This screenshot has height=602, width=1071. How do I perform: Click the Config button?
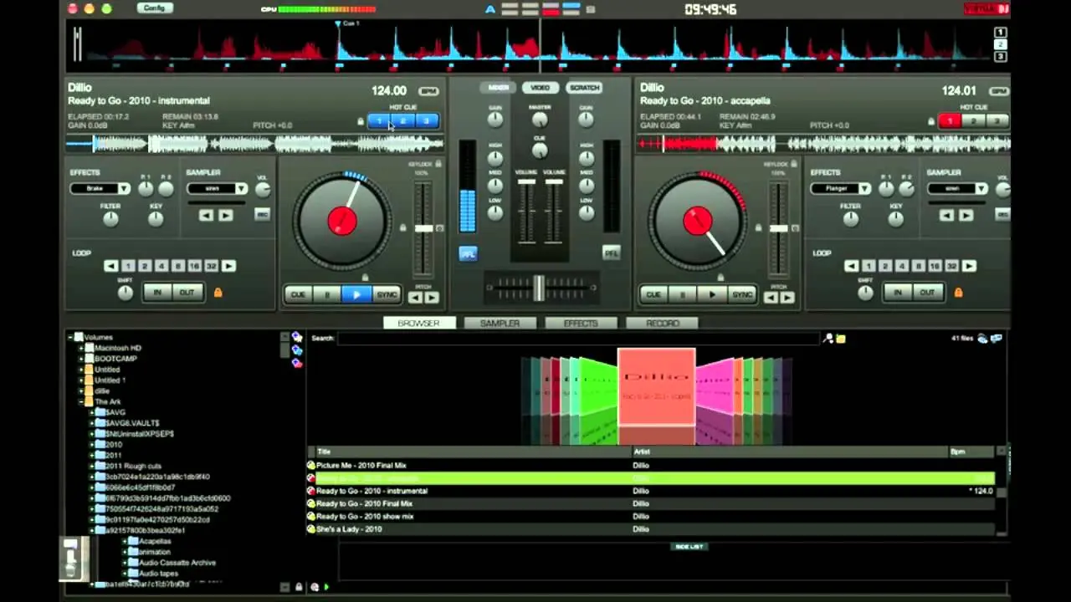154,8
